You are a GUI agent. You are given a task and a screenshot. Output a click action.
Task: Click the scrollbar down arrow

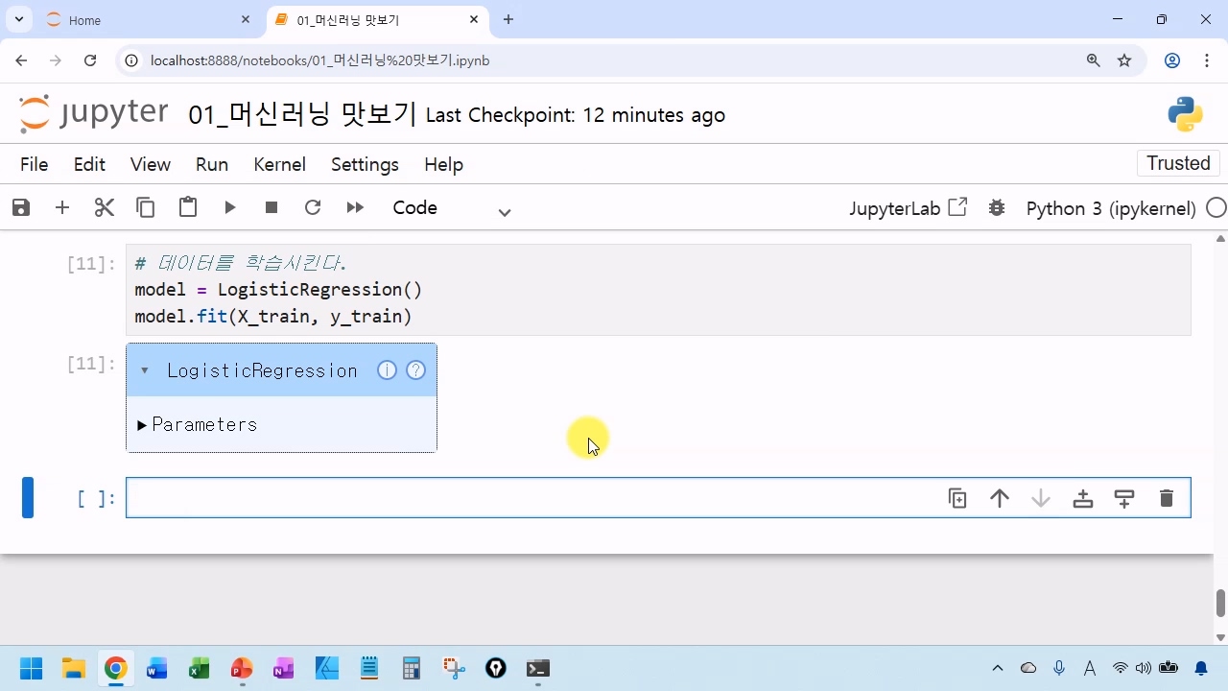[1220, 637]
